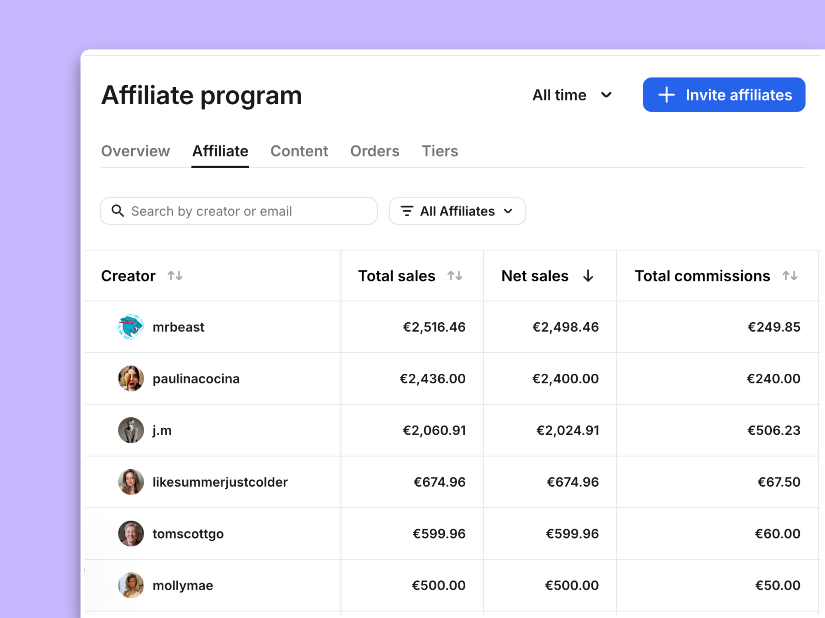Select creator name tomscottgo
This screenshot has height=618, width=825.
188,534
